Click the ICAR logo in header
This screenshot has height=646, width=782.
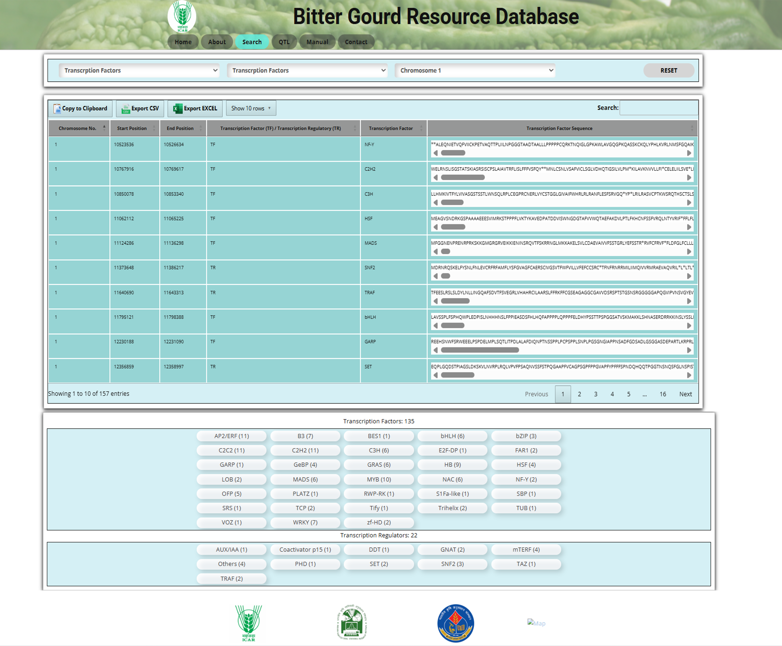pos(182,17)
